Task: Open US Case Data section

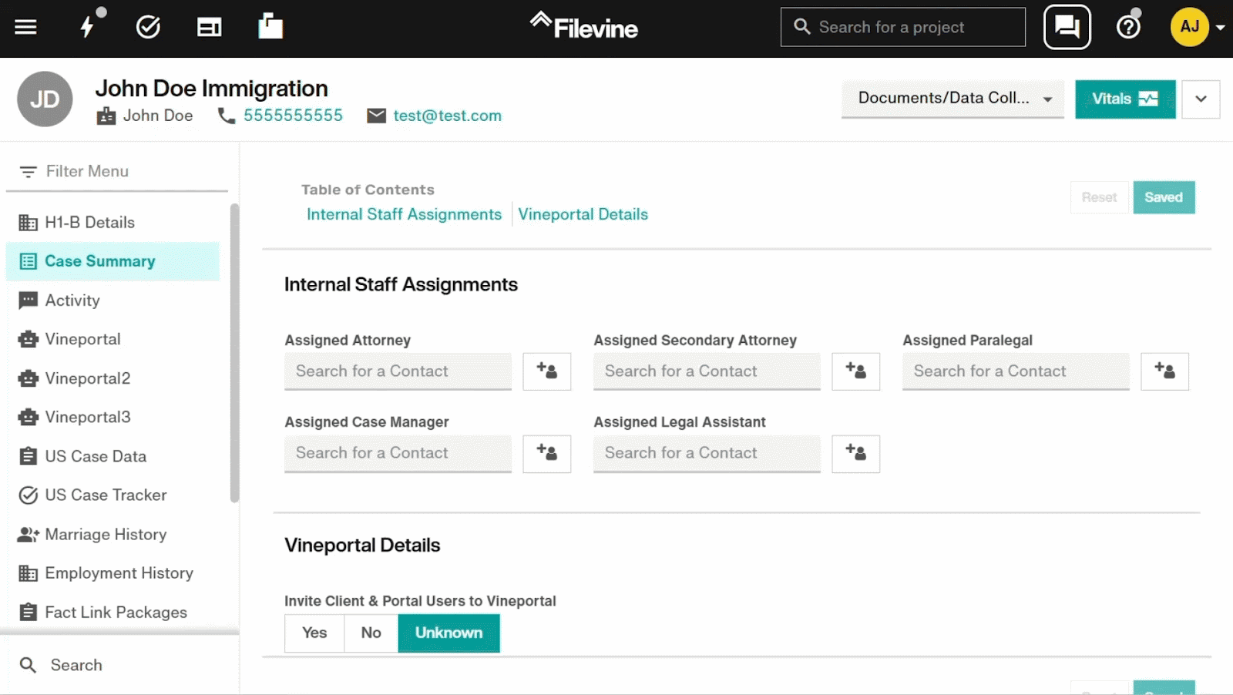Action: pyautogui.click(x=113, y=456)
